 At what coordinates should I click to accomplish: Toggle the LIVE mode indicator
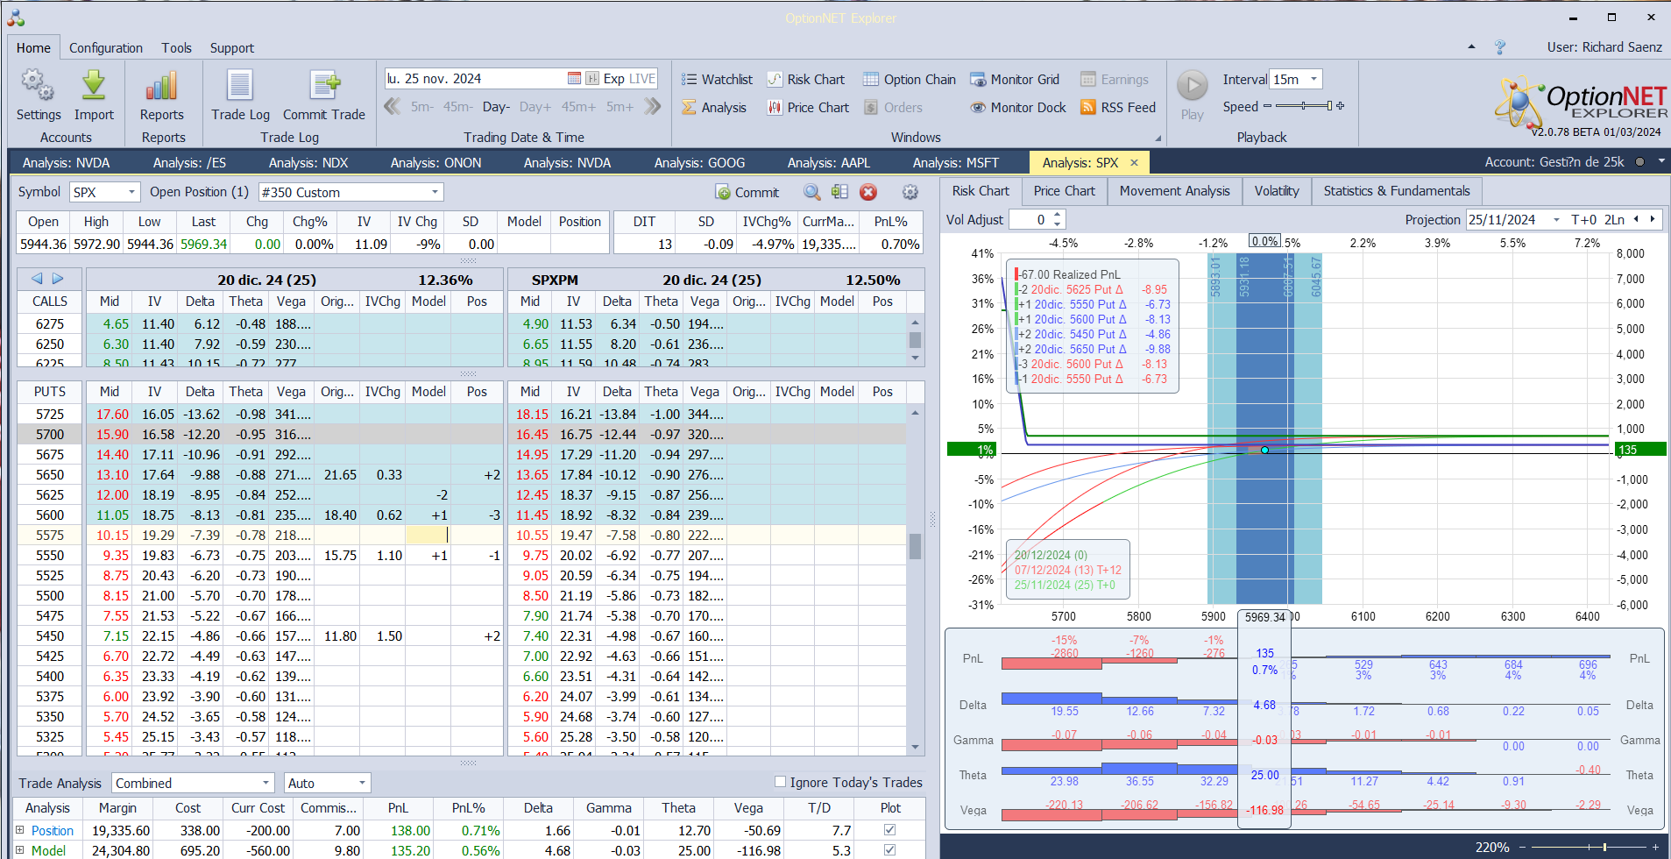(642, 79)
